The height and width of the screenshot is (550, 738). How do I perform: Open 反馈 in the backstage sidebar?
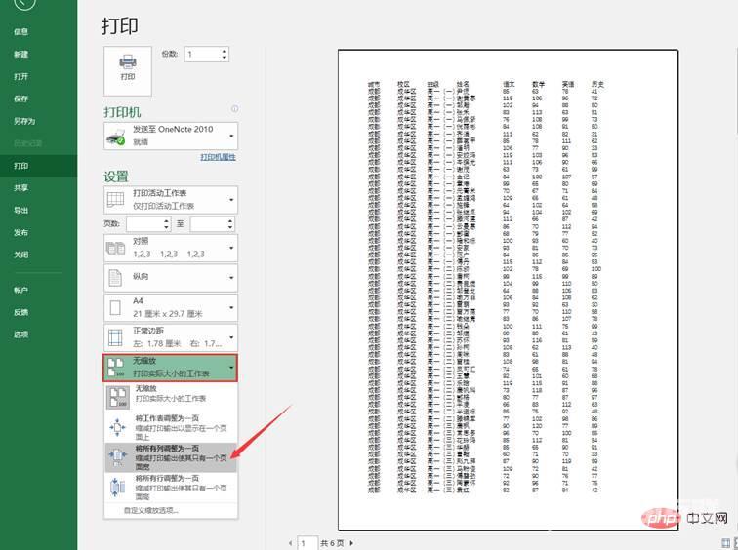[x=20, y=312]
